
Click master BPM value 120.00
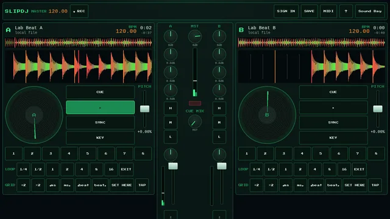point(58,11)
